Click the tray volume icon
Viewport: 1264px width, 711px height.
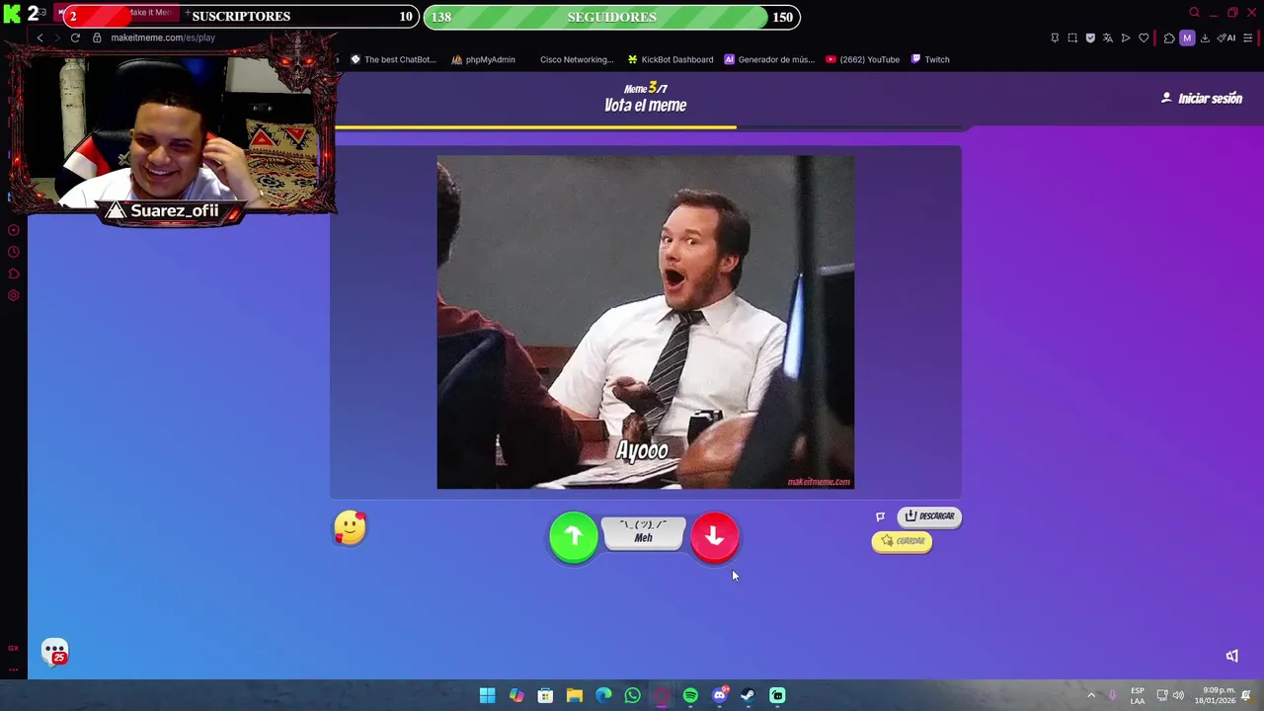click(1178, 695)
